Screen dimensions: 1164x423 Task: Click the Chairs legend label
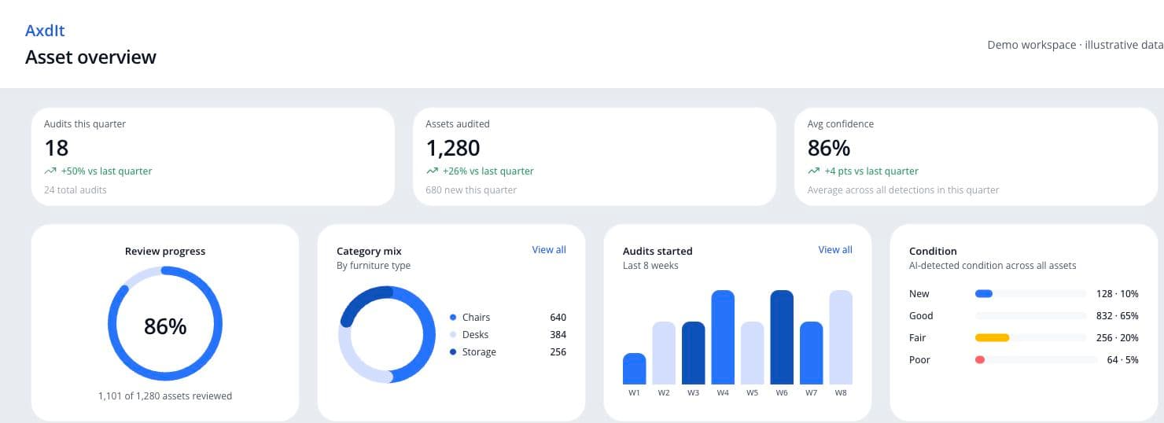(x=476, y=318)
